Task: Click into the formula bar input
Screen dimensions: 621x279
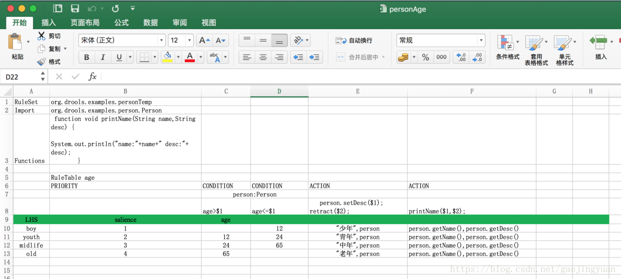Action: pyautogui.click(x=361, y=77)
